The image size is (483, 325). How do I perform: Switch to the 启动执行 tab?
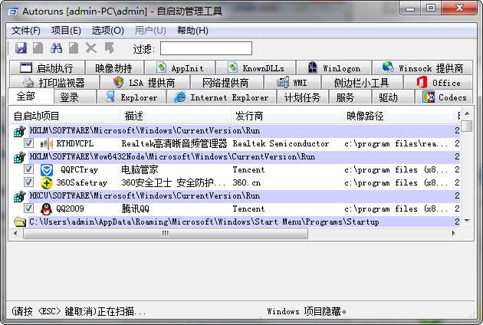pos(47,67)
